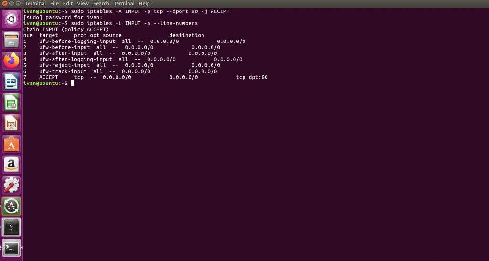The image size is (489, 261).
Task: Open Ubuntu dash search icon
Action: pos(11,19)
